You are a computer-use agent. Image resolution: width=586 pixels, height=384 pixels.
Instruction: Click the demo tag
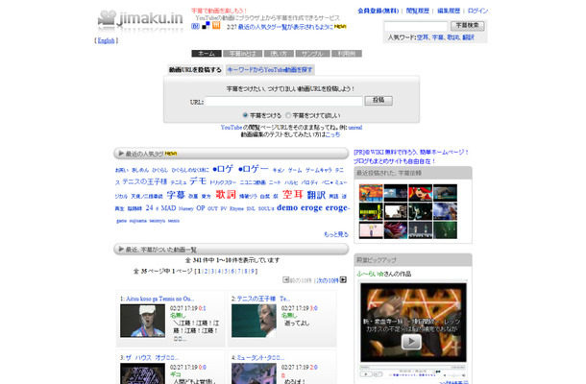(287, 207)
